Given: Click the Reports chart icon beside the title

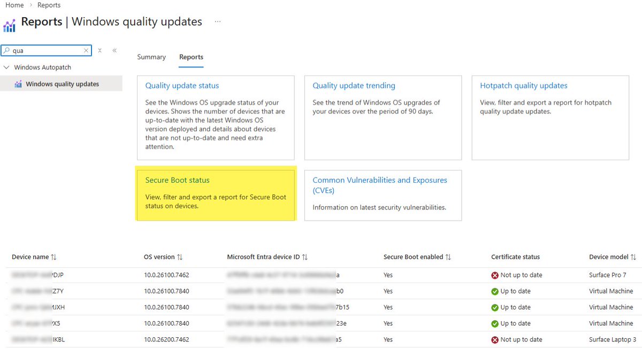Looking at the screenshot, I should pyautogui.click(x=9, y=26).
